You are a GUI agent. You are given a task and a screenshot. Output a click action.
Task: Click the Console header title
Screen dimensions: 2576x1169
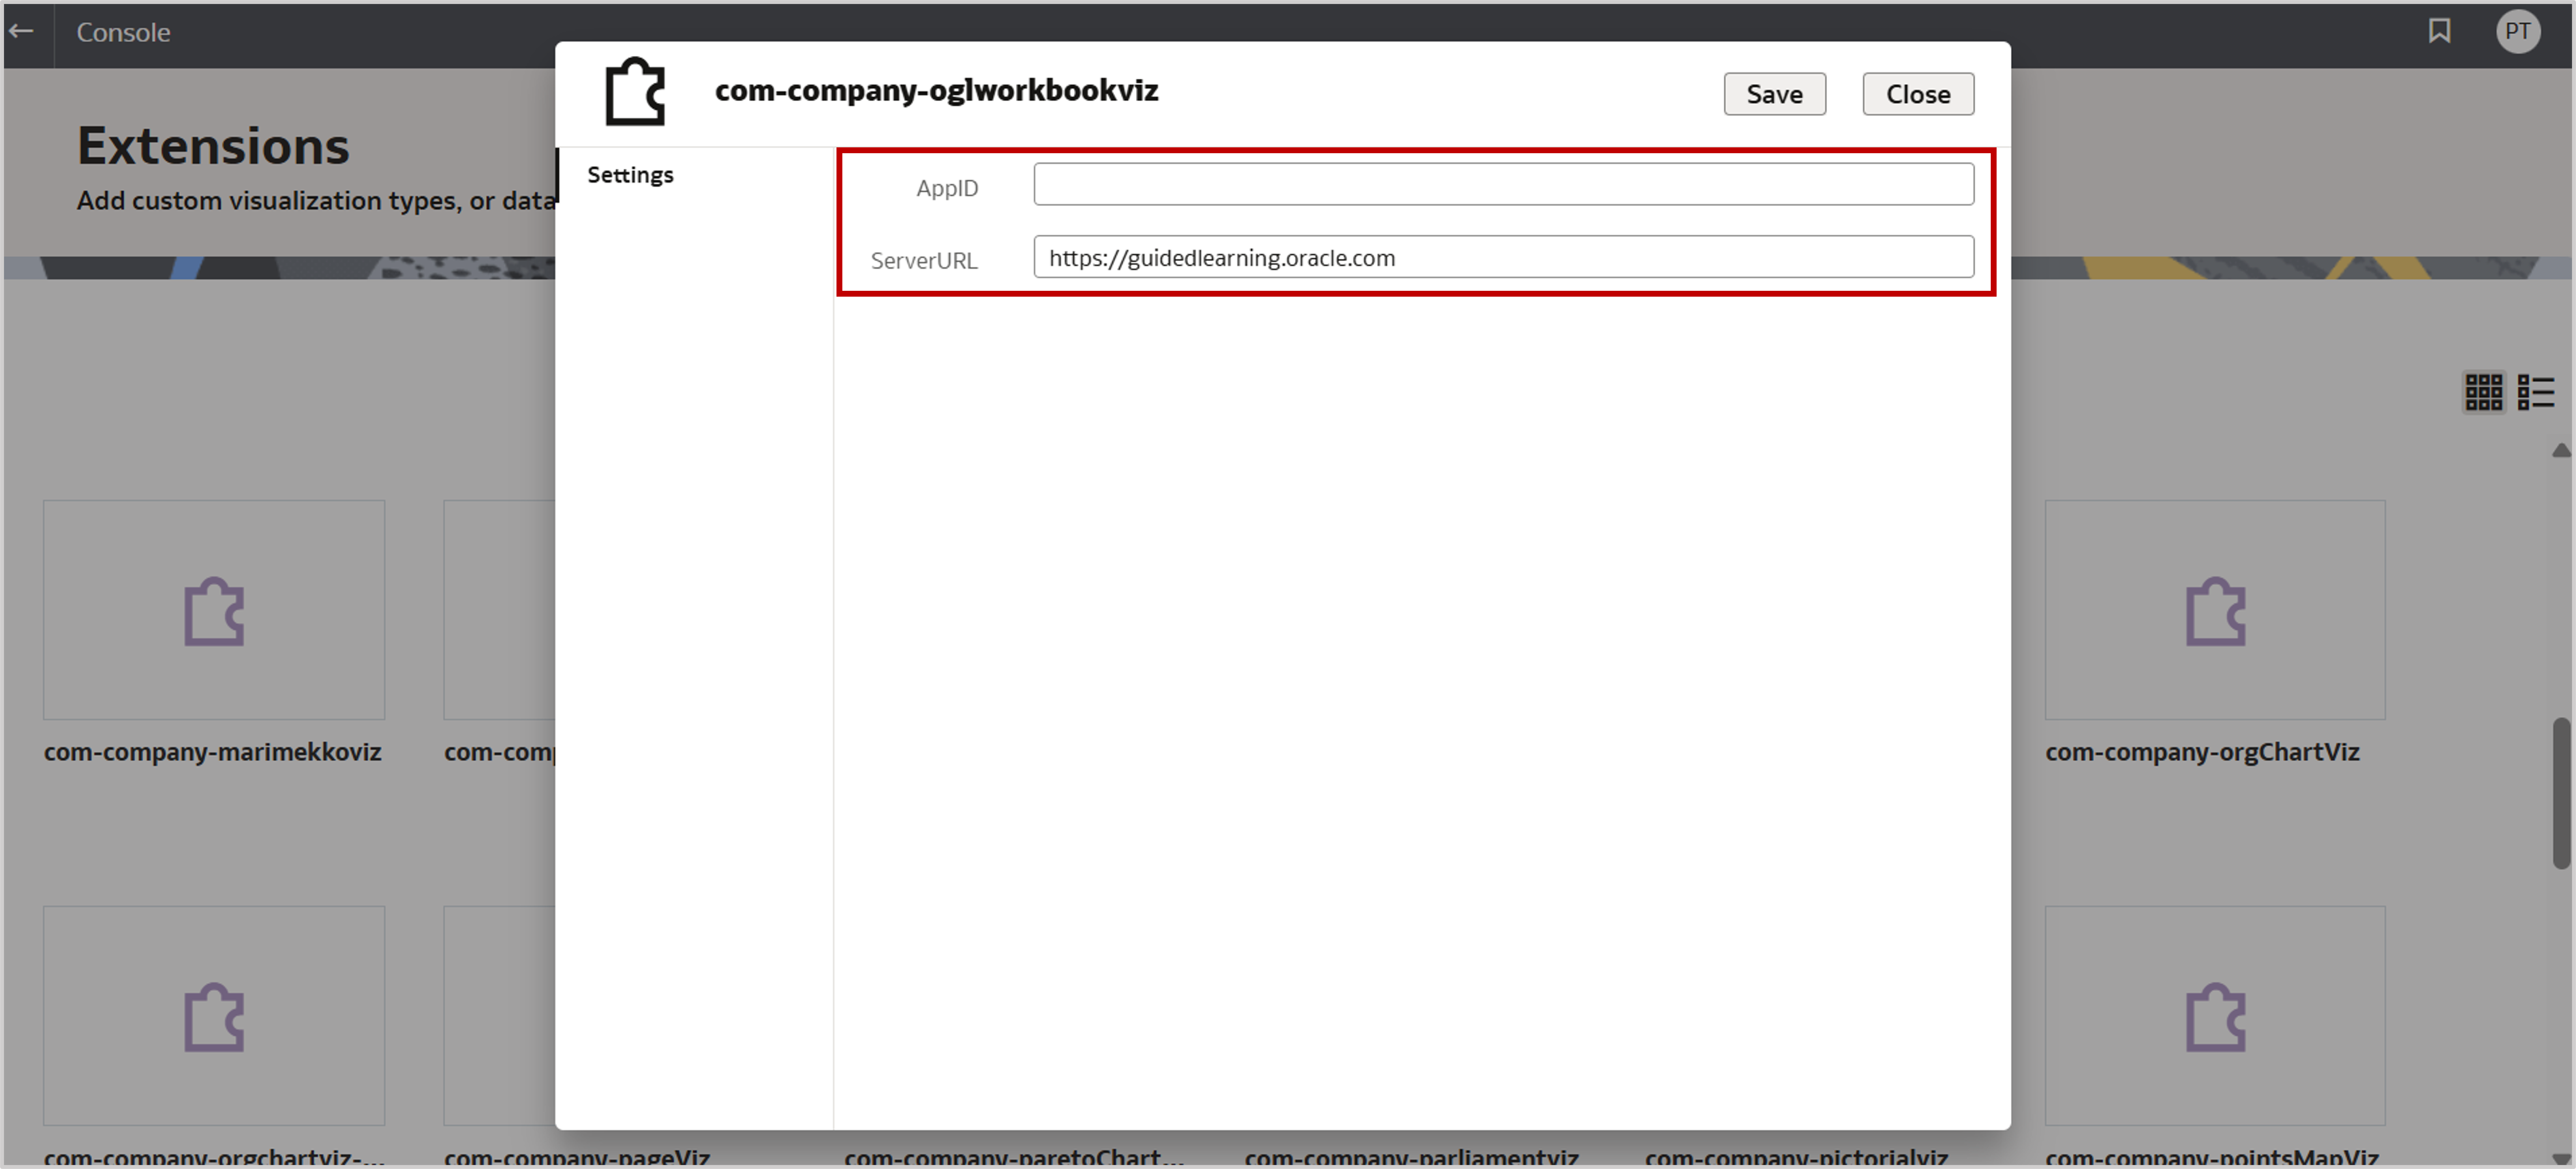[x=122, y=32]
